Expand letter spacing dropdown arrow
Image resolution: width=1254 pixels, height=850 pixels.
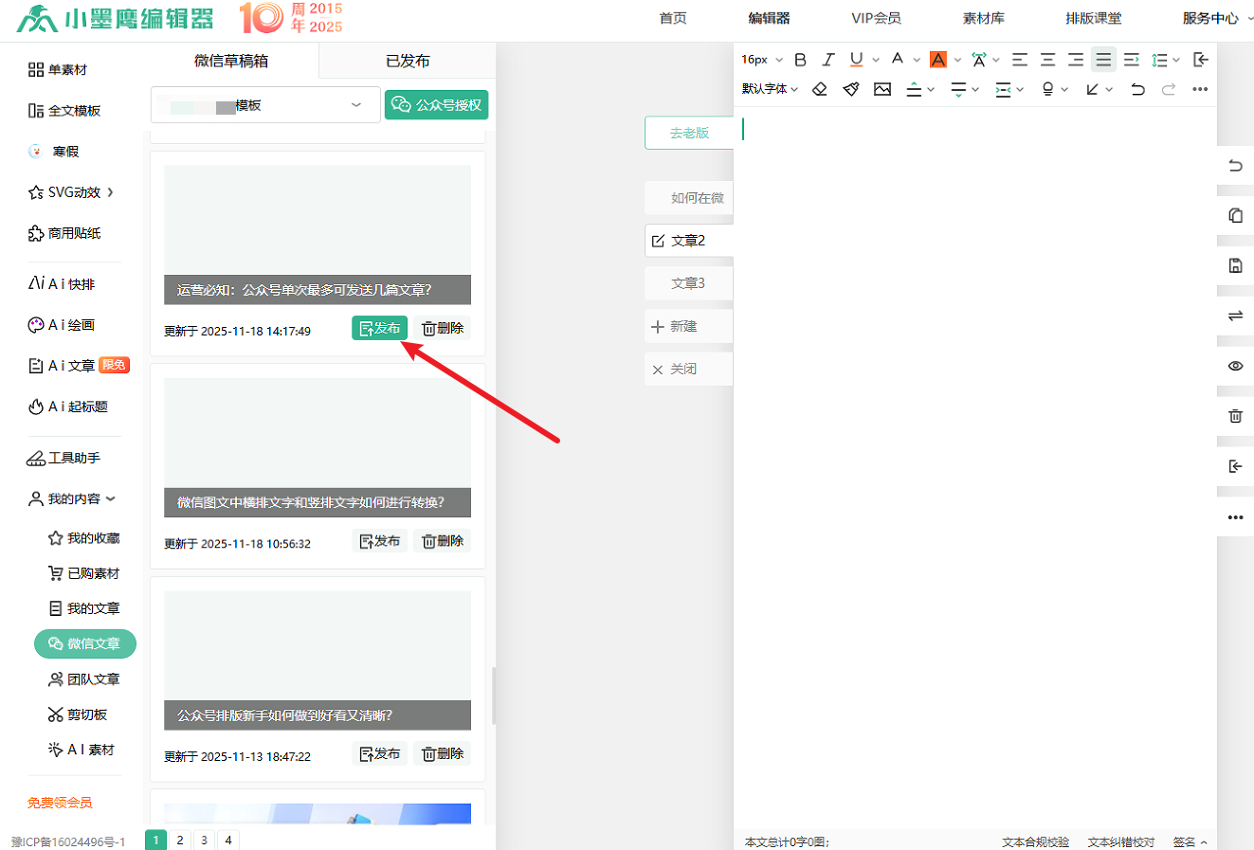pyautogui.click(x=996, y=60)
